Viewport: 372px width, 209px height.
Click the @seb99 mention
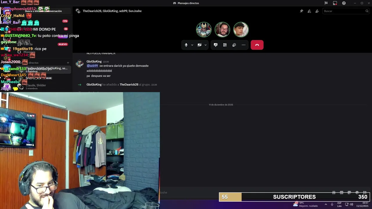(92, 66)
